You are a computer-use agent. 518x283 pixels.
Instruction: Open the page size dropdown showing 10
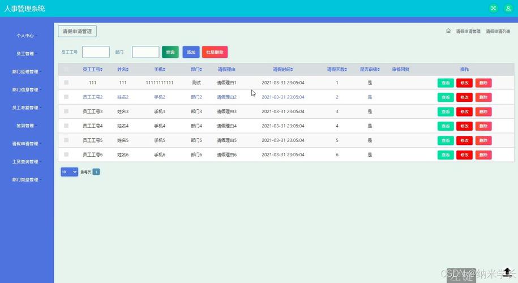[x=70, y=171]
